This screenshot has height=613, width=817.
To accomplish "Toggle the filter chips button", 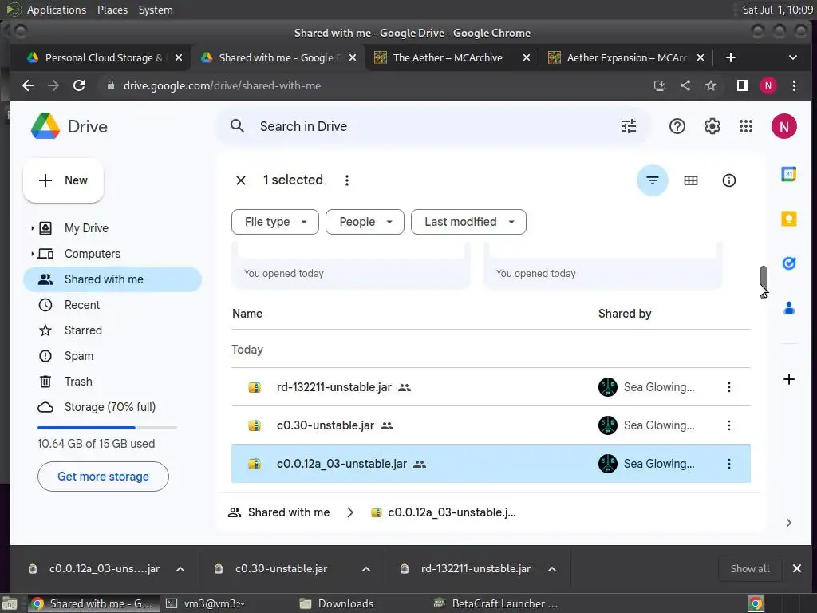I will click(653, 180).
